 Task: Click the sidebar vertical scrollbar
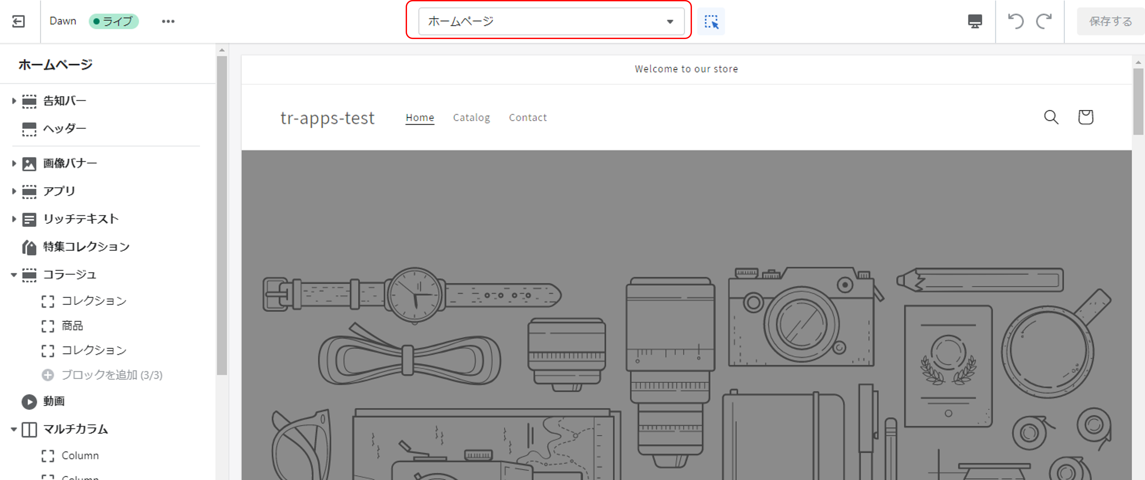point(222,213)
